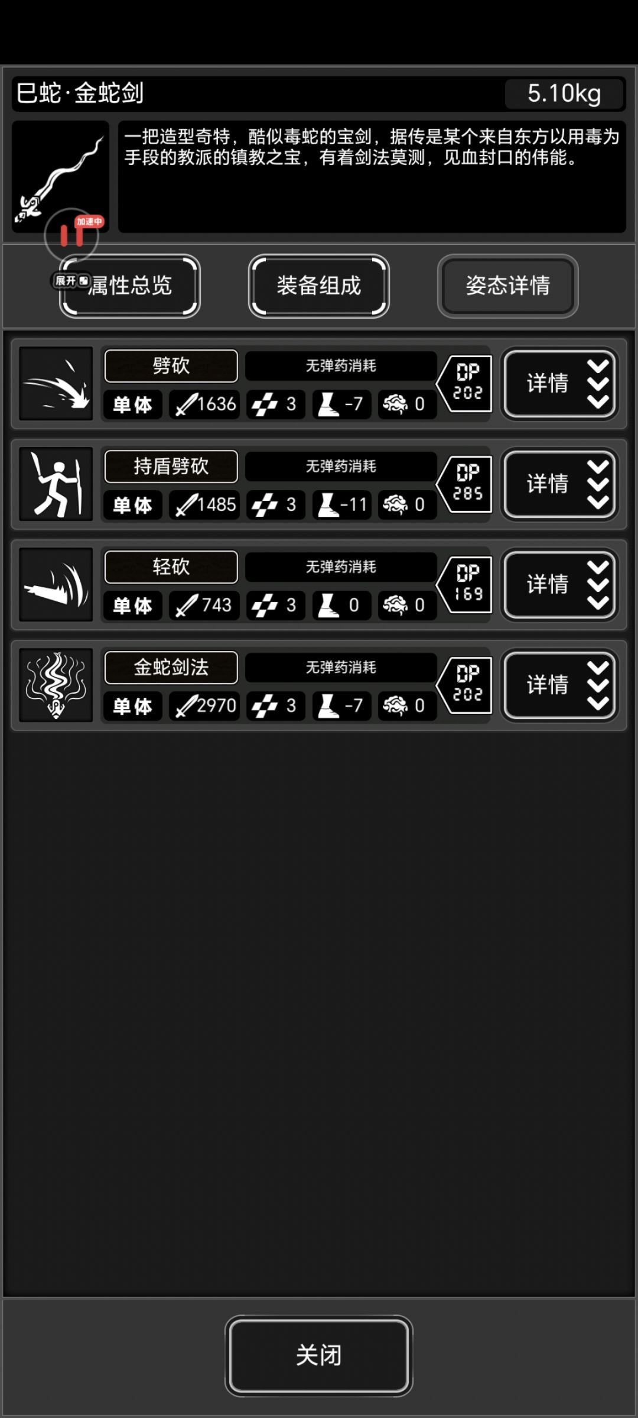
Task: Tap the 持盾劈砍 shield-slash skill icon
Action: pyautogui.click(x=56, y=484)
